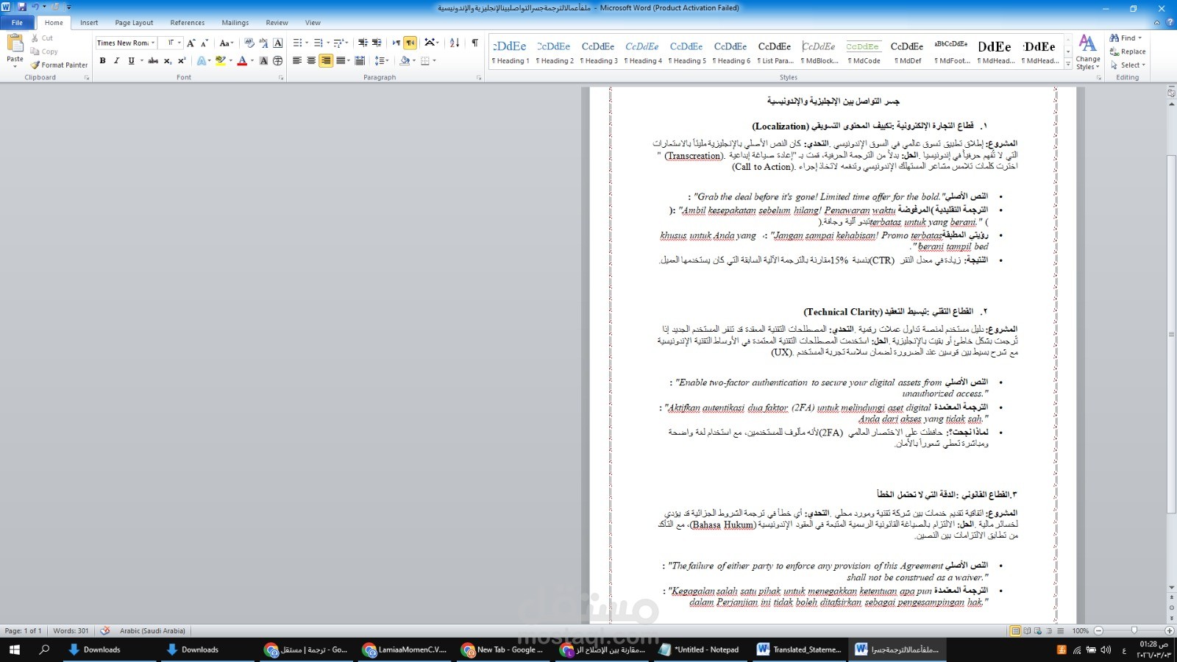Toggle right-to-left text direction

(x=410, y=43)
